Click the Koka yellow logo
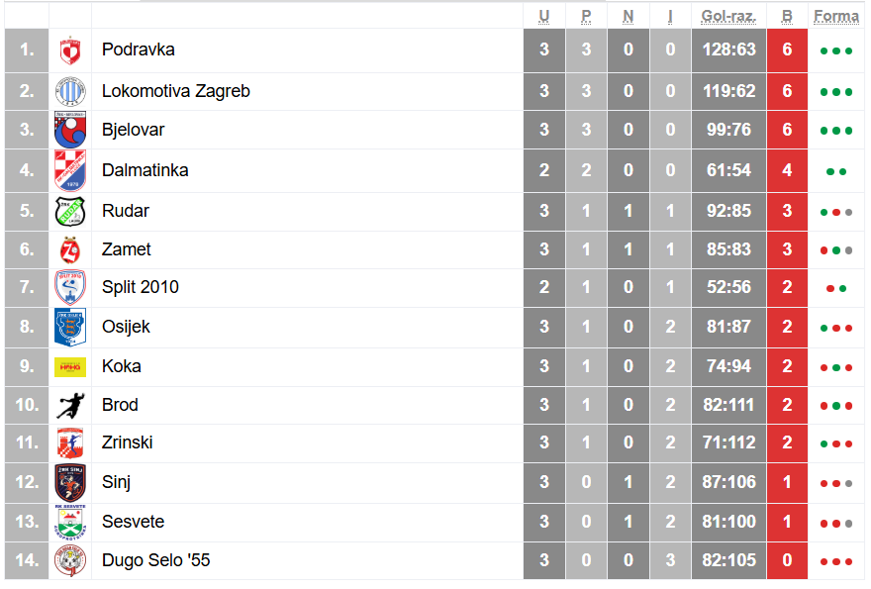This screenshot has height=589, width=871. pyautogui.click(x=69, y=366)
